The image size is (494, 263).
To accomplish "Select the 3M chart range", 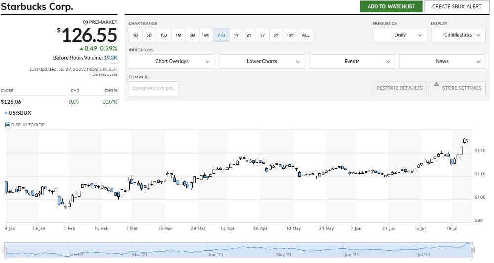I will click(192, 35).
